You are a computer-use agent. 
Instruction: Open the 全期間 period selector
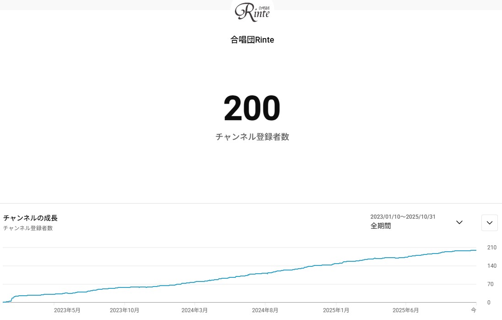(x=381, y=226)
